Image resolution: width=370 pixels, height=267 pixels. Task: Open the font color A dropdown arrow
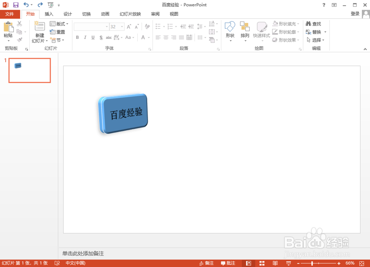[x=149, y=37]
